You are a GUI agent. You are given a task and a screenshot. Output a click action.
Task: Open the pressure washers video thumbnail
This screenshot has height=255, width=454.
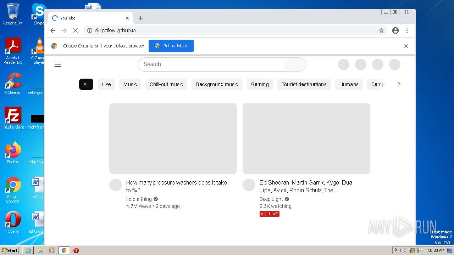[173, 138]
